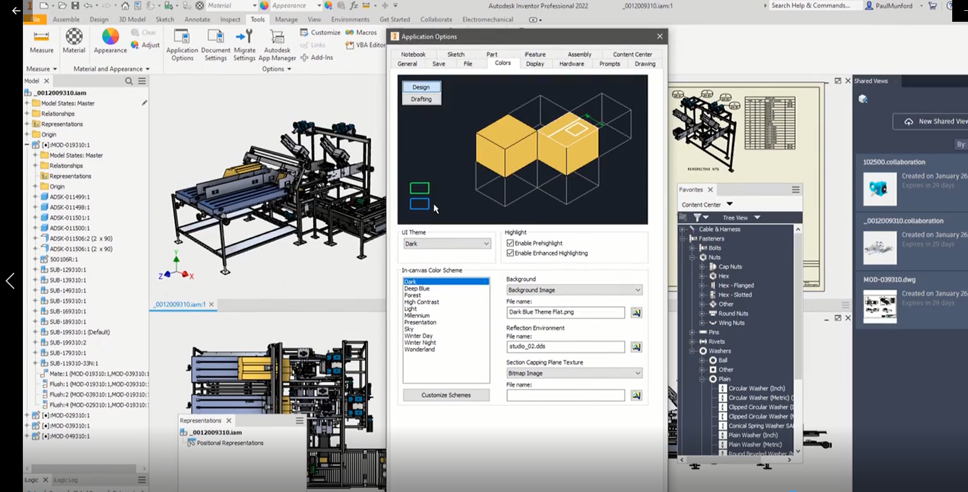
Task: Select Hex - Flanged in Content Center tree
Action: [x=736, y=285]
